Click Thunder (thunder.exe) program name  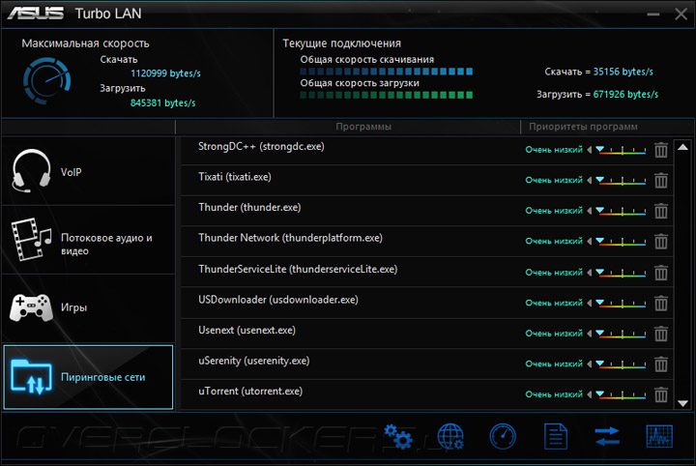(x=249, y=207)
